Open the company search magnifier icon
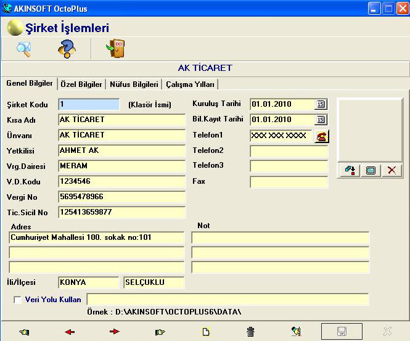The image size is (410, 341). click(24, 49)
